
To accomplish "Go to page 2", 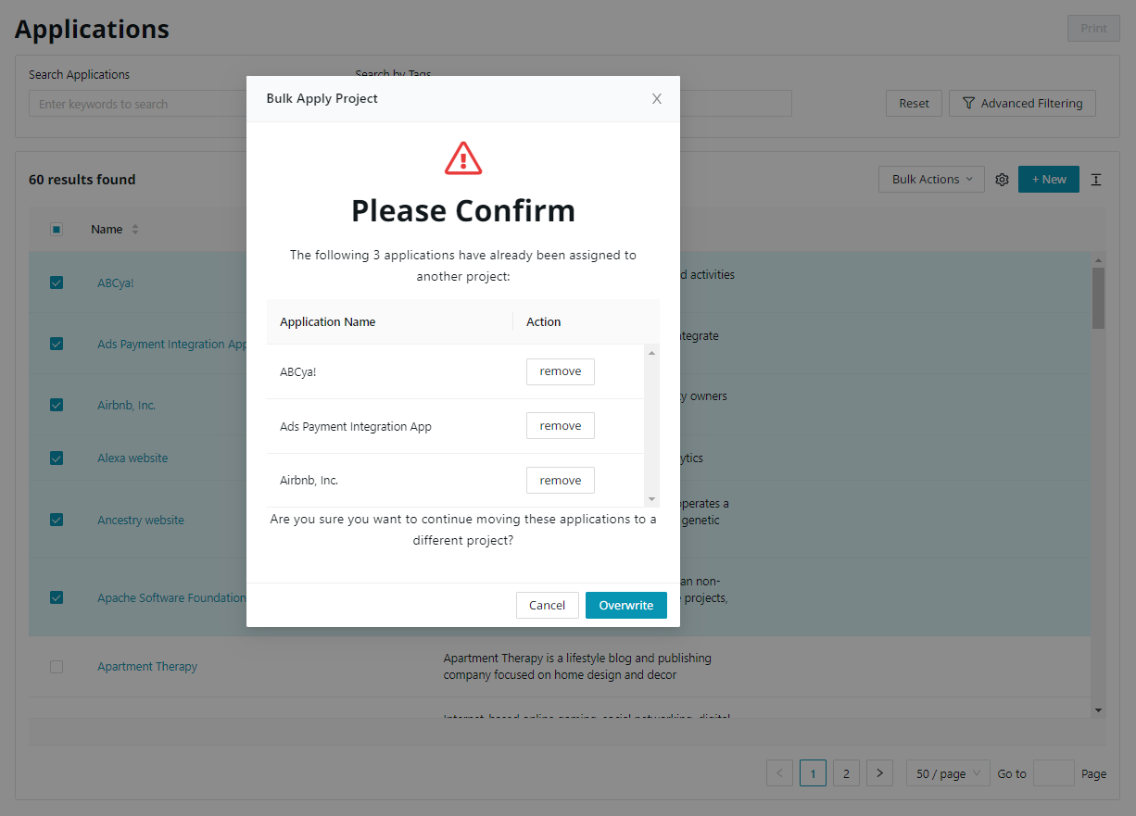I will tap(846, 773).
